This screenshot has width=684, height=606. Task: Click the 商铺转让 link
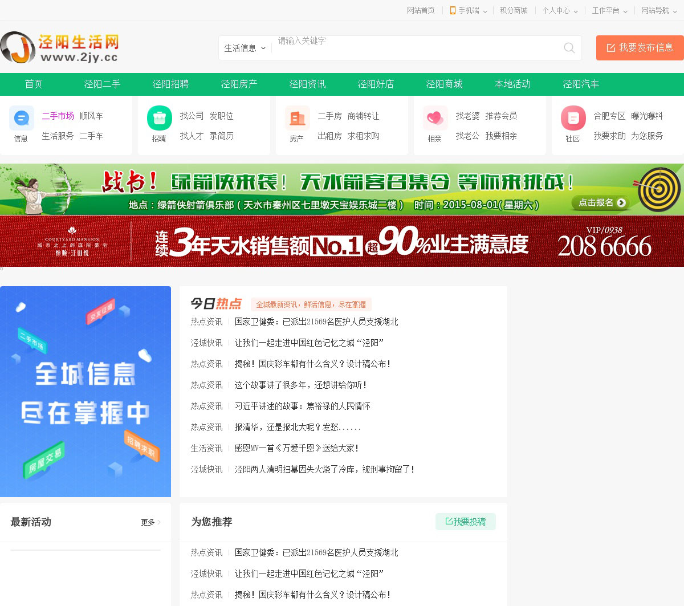coord(363,116)
